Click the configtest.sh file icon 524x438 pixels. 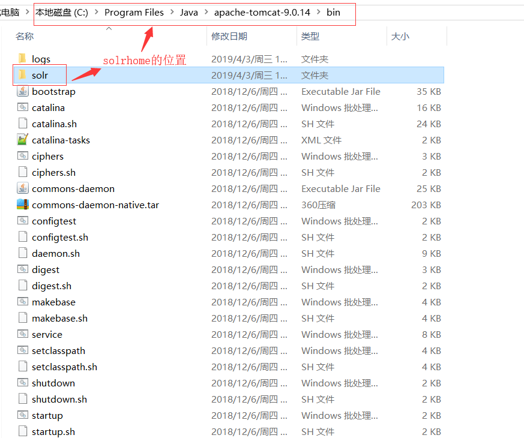22,237
